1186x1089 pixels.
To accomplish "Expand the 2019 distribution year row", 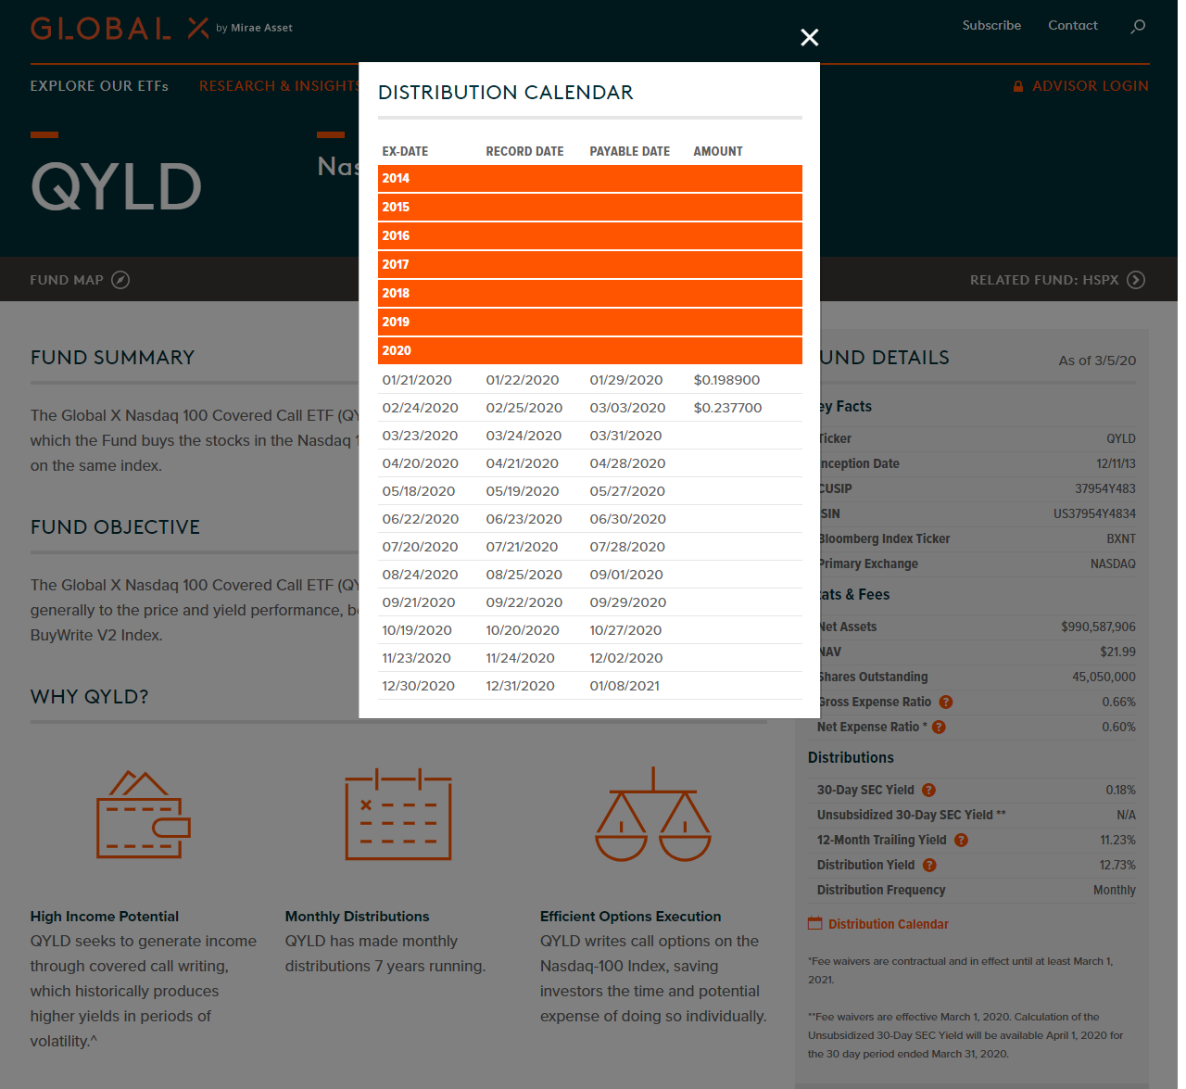I will coord(589,323).
